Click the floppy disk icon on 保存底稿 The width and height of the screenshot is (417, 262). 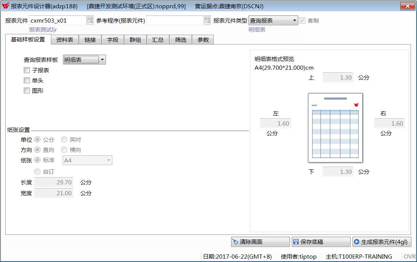[x=296, y=242]
